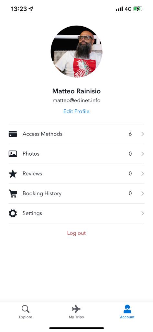Tap the credit card icon for Access Methods
The height and width of the screenshot is (332, 153).
13,134
